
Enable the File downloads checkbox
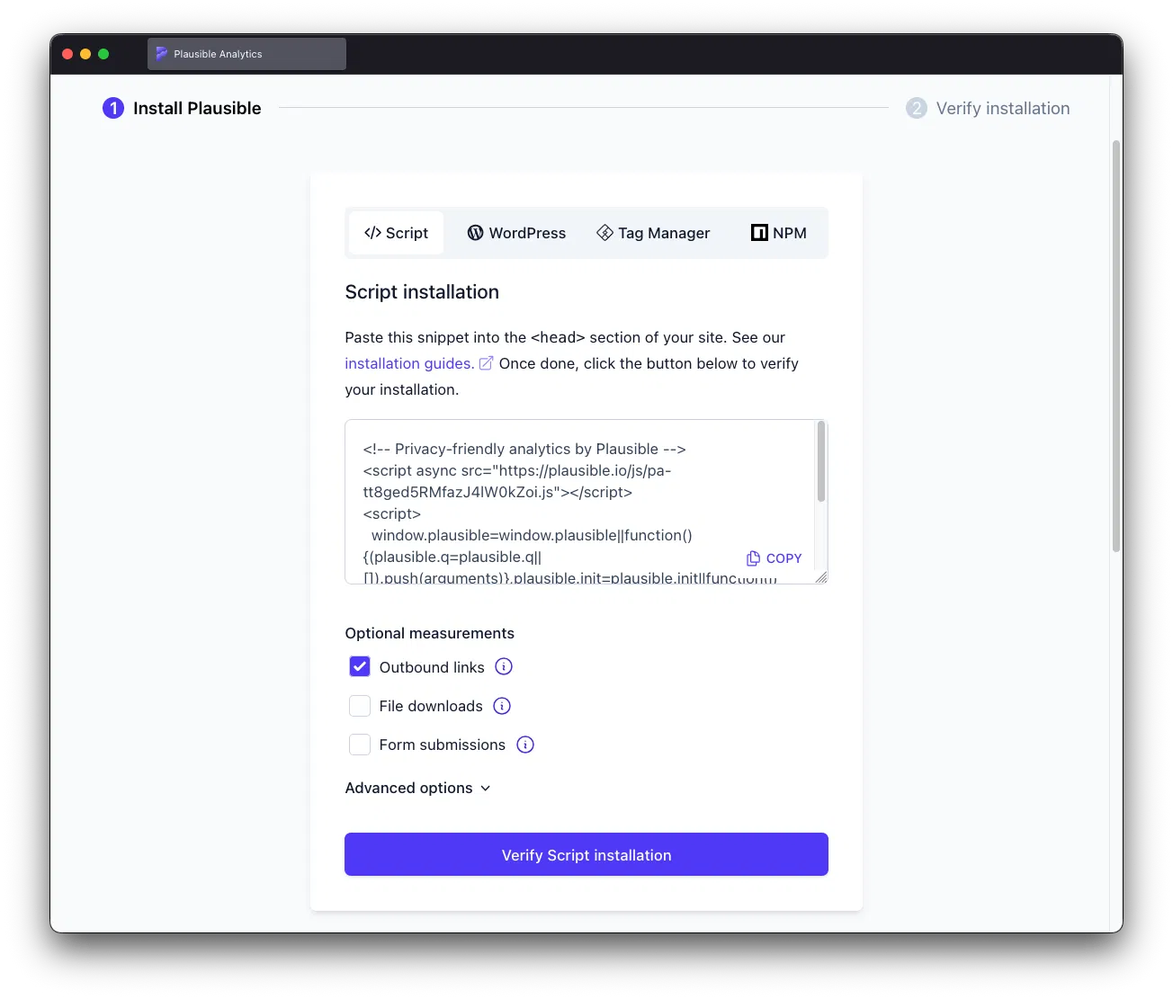click(360, 706)
